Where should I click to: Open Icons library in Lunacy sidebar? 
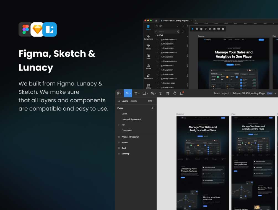pyautogui.click(x=148, y=57)
